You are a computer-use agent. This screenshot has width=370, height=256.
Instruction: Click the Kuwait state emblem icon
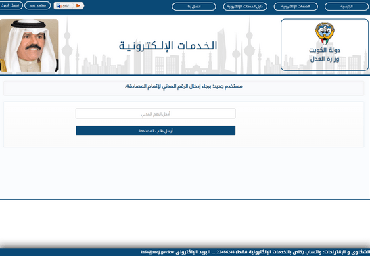[325, 34]
